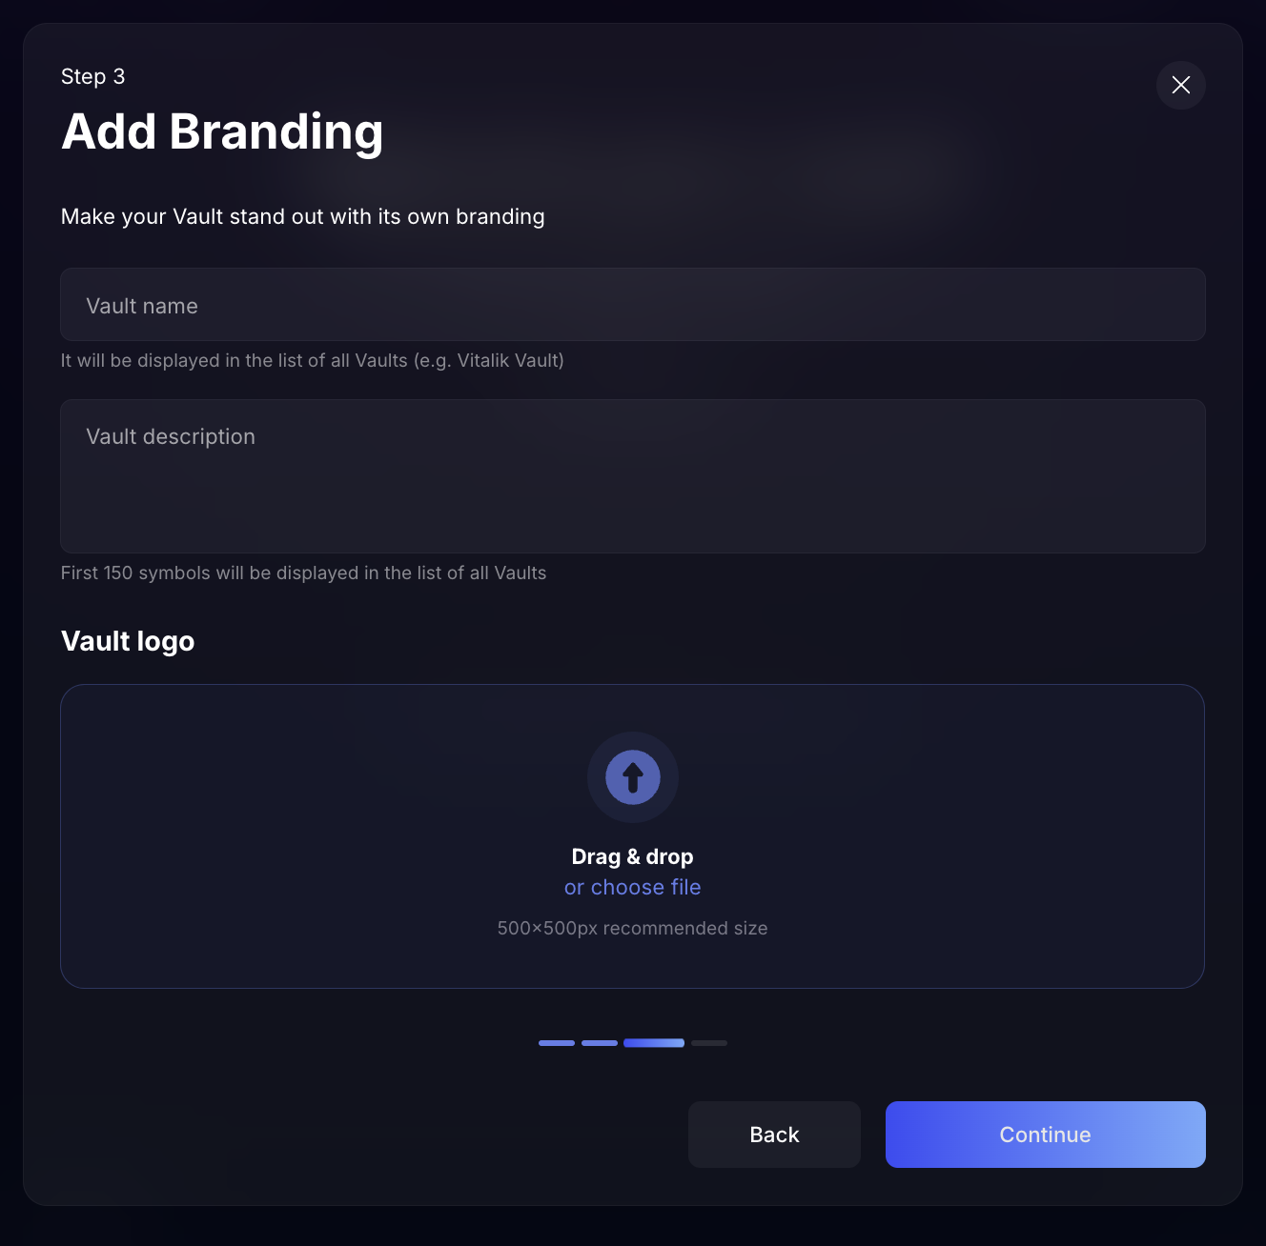Image resolution: width=1266 pixels, height=1246 pixels.
Task: Click the "Drag & drop" label
Action: click(x=632, y=856)
